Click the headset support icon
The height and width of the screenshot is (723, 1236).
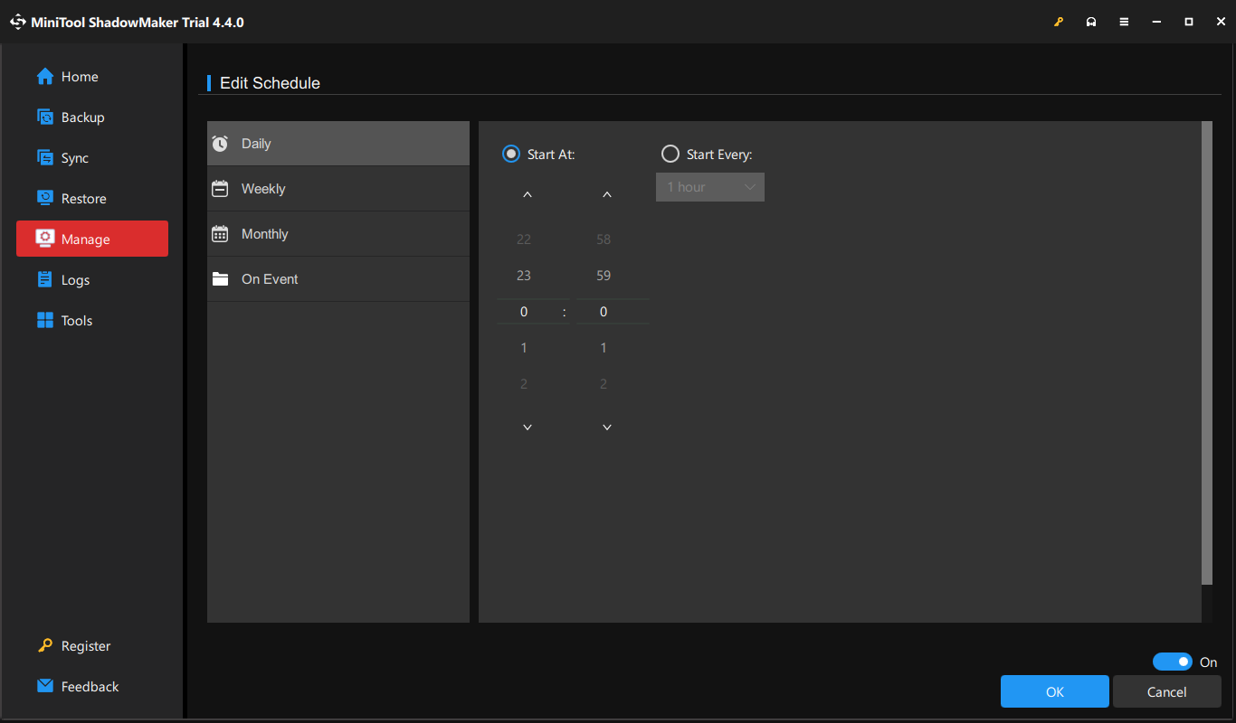click(x=1091, y=22)
